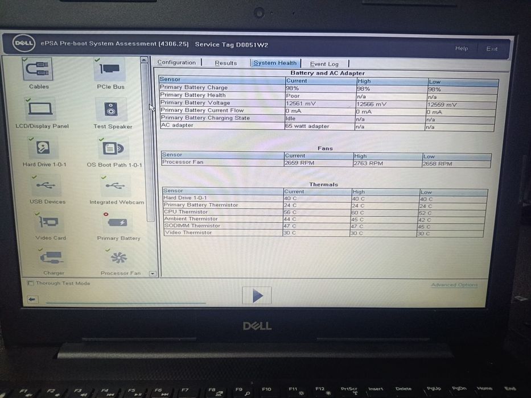531x398 pixels.
Task: Click the Primary Battery Thermistor row label
Action: coord(201,205)
